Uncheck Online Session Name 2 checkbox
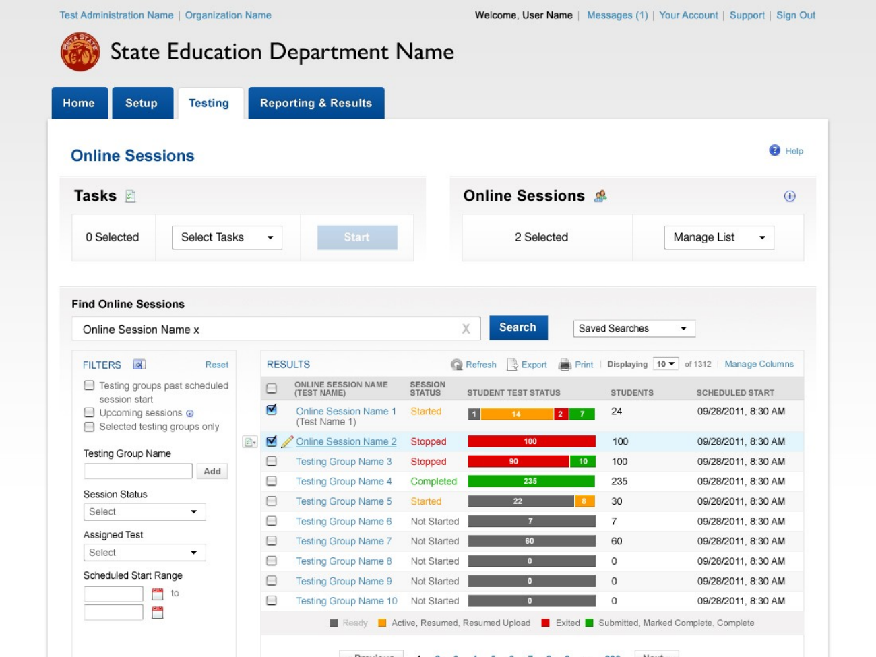This screenshot has height=657, width=876. coord(272,441)
